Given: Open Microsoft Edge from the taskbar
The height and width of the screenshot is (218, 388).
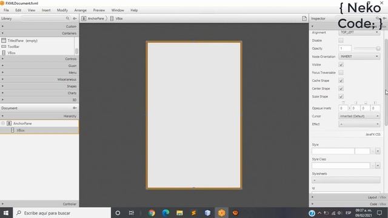Looking at the screenshot, I should tap(166, 213).
